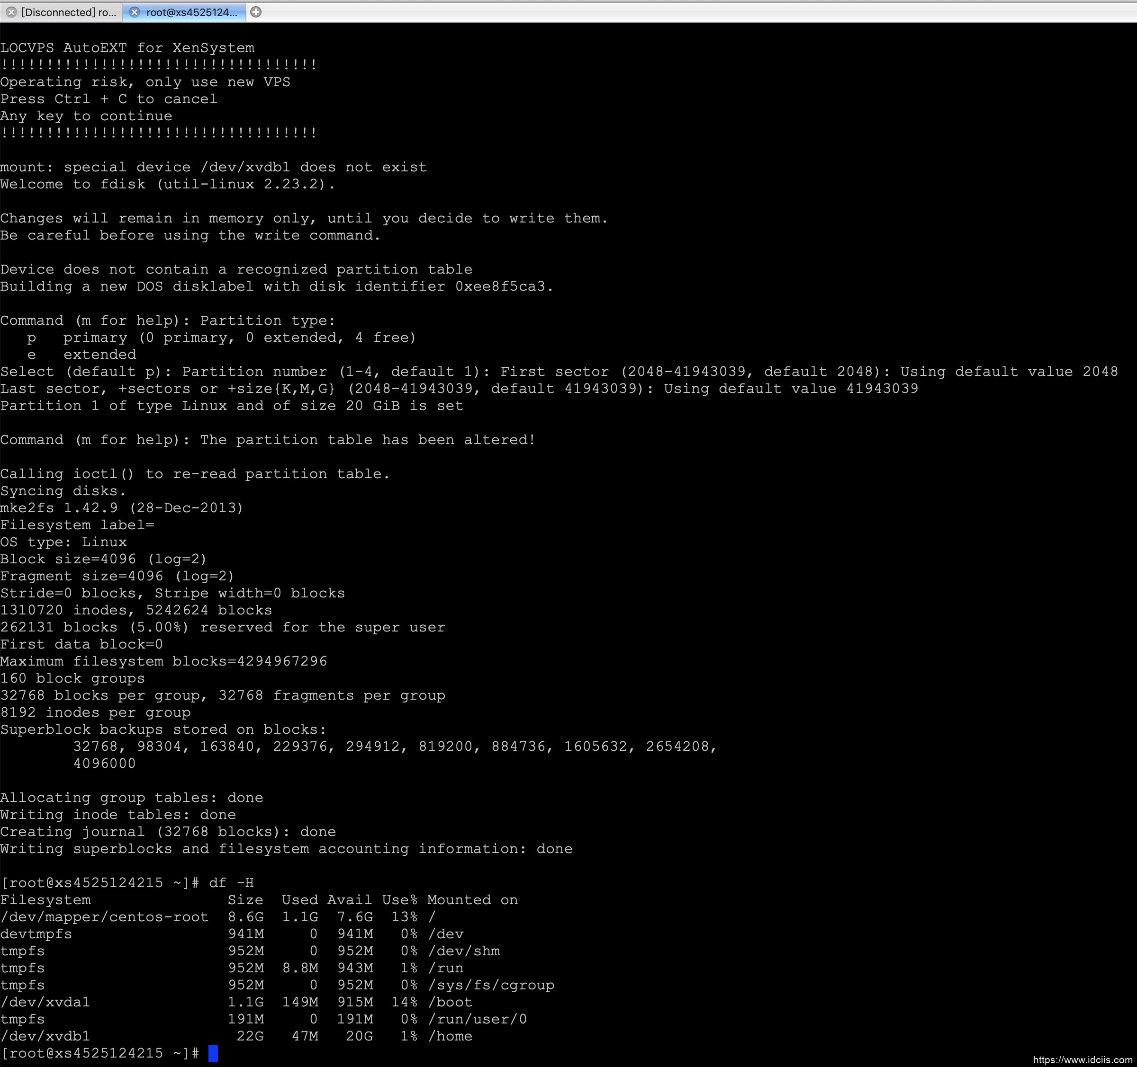Click the /dev/xvdb1 filesystem row entry
This screenshot has height=1067, width=1137.
pyautogui.click(x=45, y=1036)
